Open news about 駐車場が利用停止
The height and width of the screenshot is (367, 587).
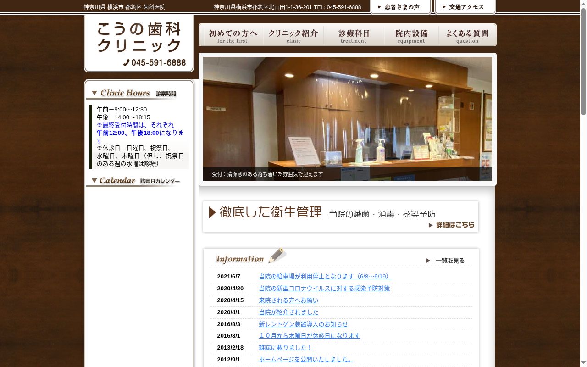[x=325, y=276]
